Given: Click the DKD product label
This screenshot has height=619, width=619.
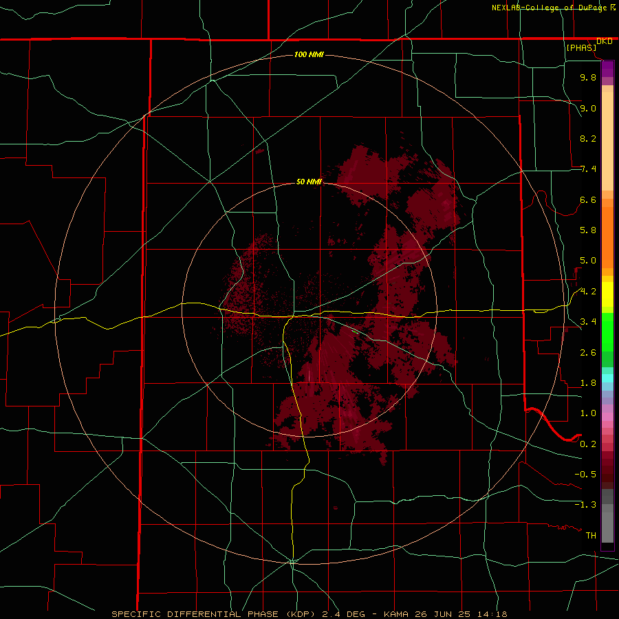Looking at the screenshot, I should tap(605, 41).
